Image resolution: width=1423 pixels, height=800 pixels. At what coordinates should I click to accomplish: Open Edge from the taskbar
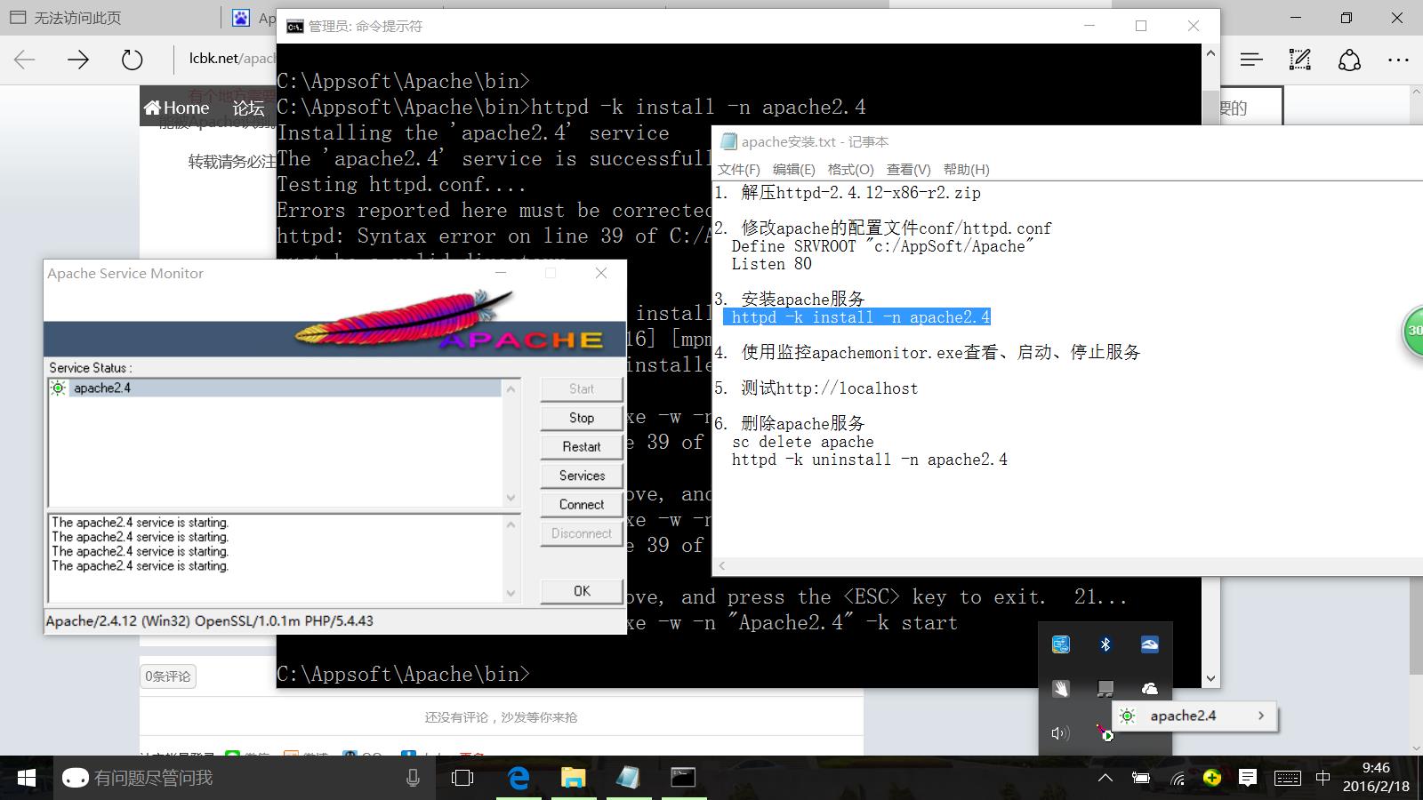pos(519,778)
